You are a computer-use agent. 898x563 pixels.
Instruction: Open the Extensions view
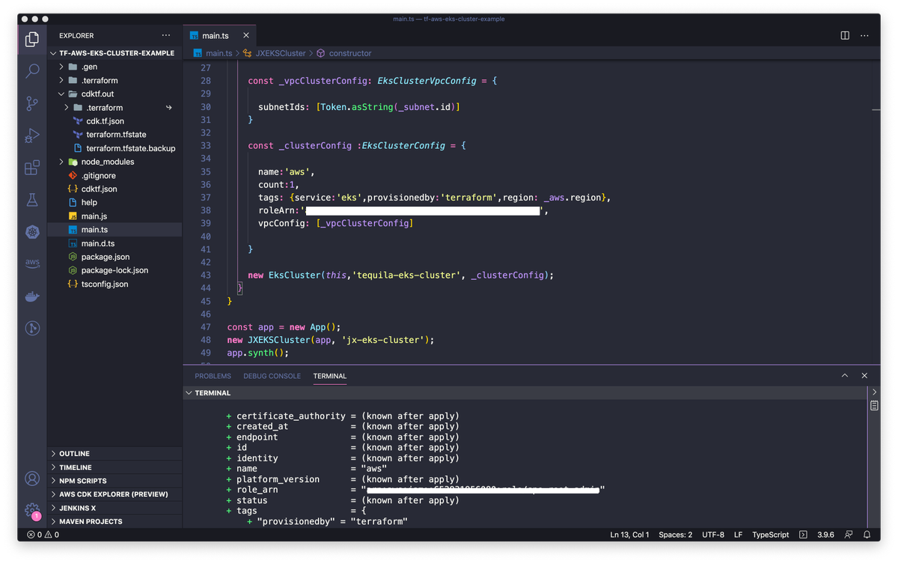tap(32, 168)
